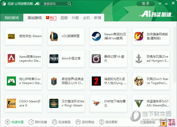Open 在线客服 online support
177x127 pixels.
[x=64, y=122]
